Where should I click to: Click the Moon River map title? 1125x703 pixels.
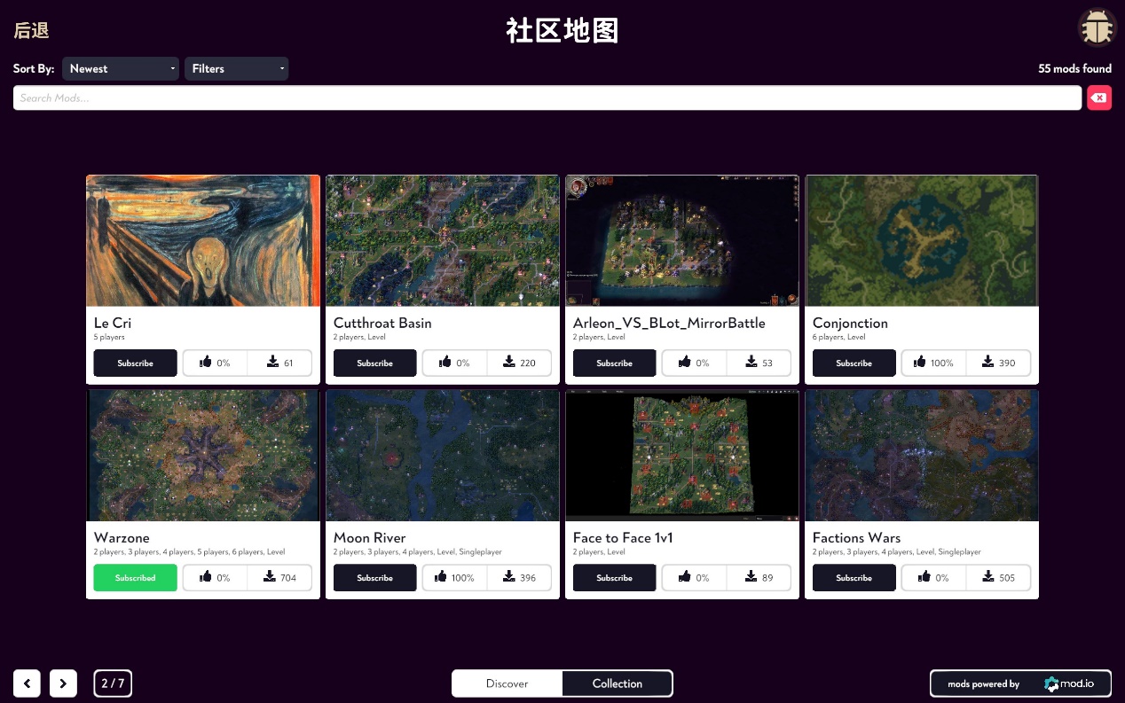tap(370, 537)
